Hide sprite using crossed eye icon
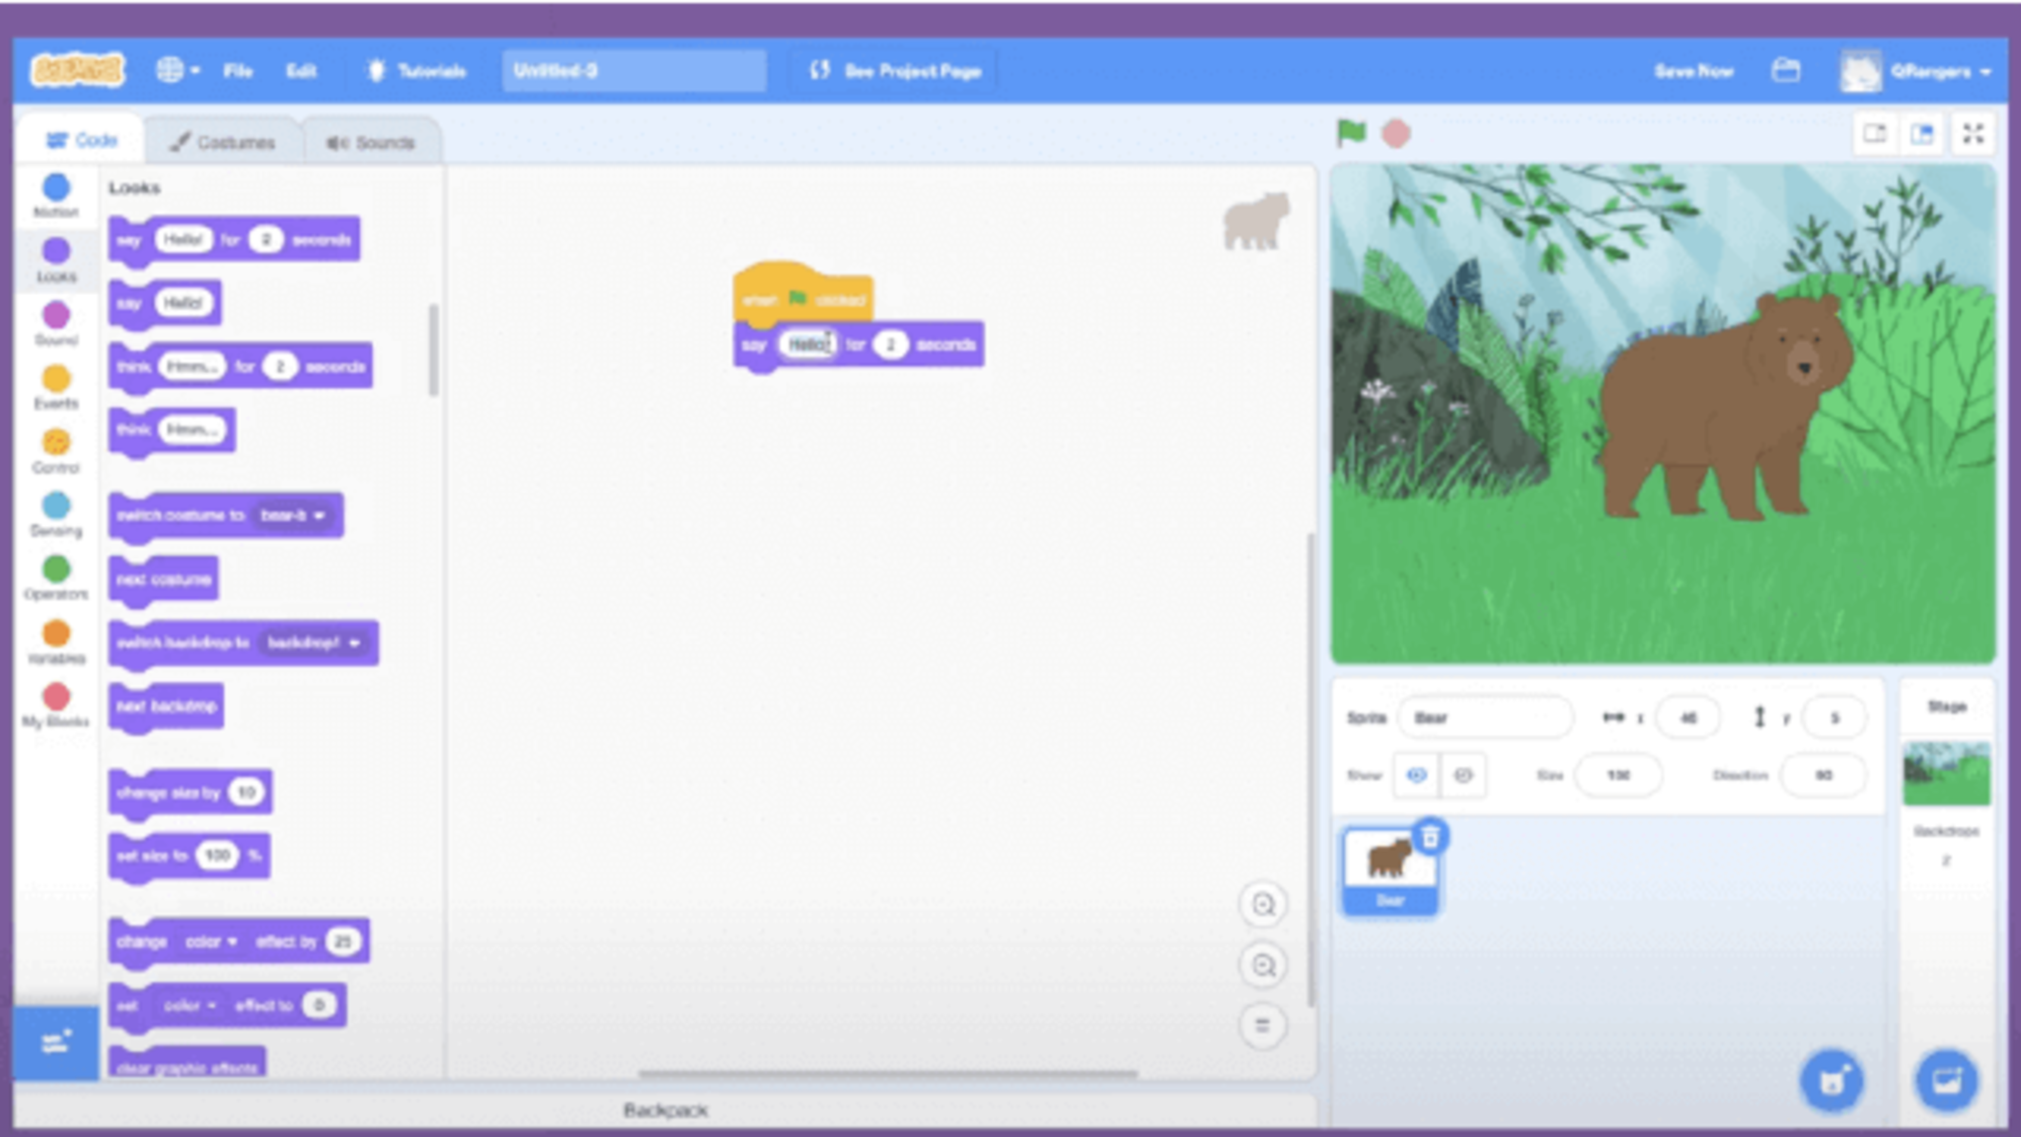The image size is (2021, 1137). coord(1463,775)
